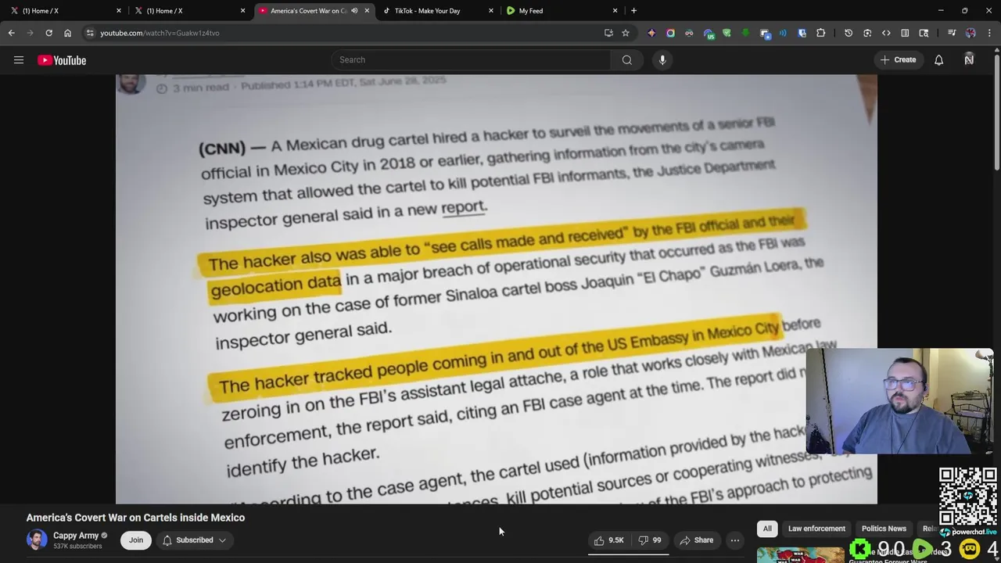Focus the YouTube search field

(472, 60)
